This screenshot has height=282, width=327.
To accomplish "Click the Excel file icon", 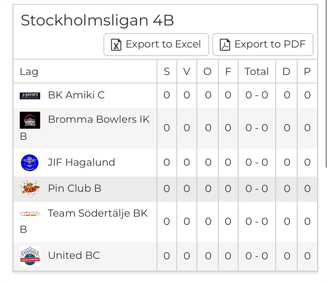I will (x=116, y=45).
